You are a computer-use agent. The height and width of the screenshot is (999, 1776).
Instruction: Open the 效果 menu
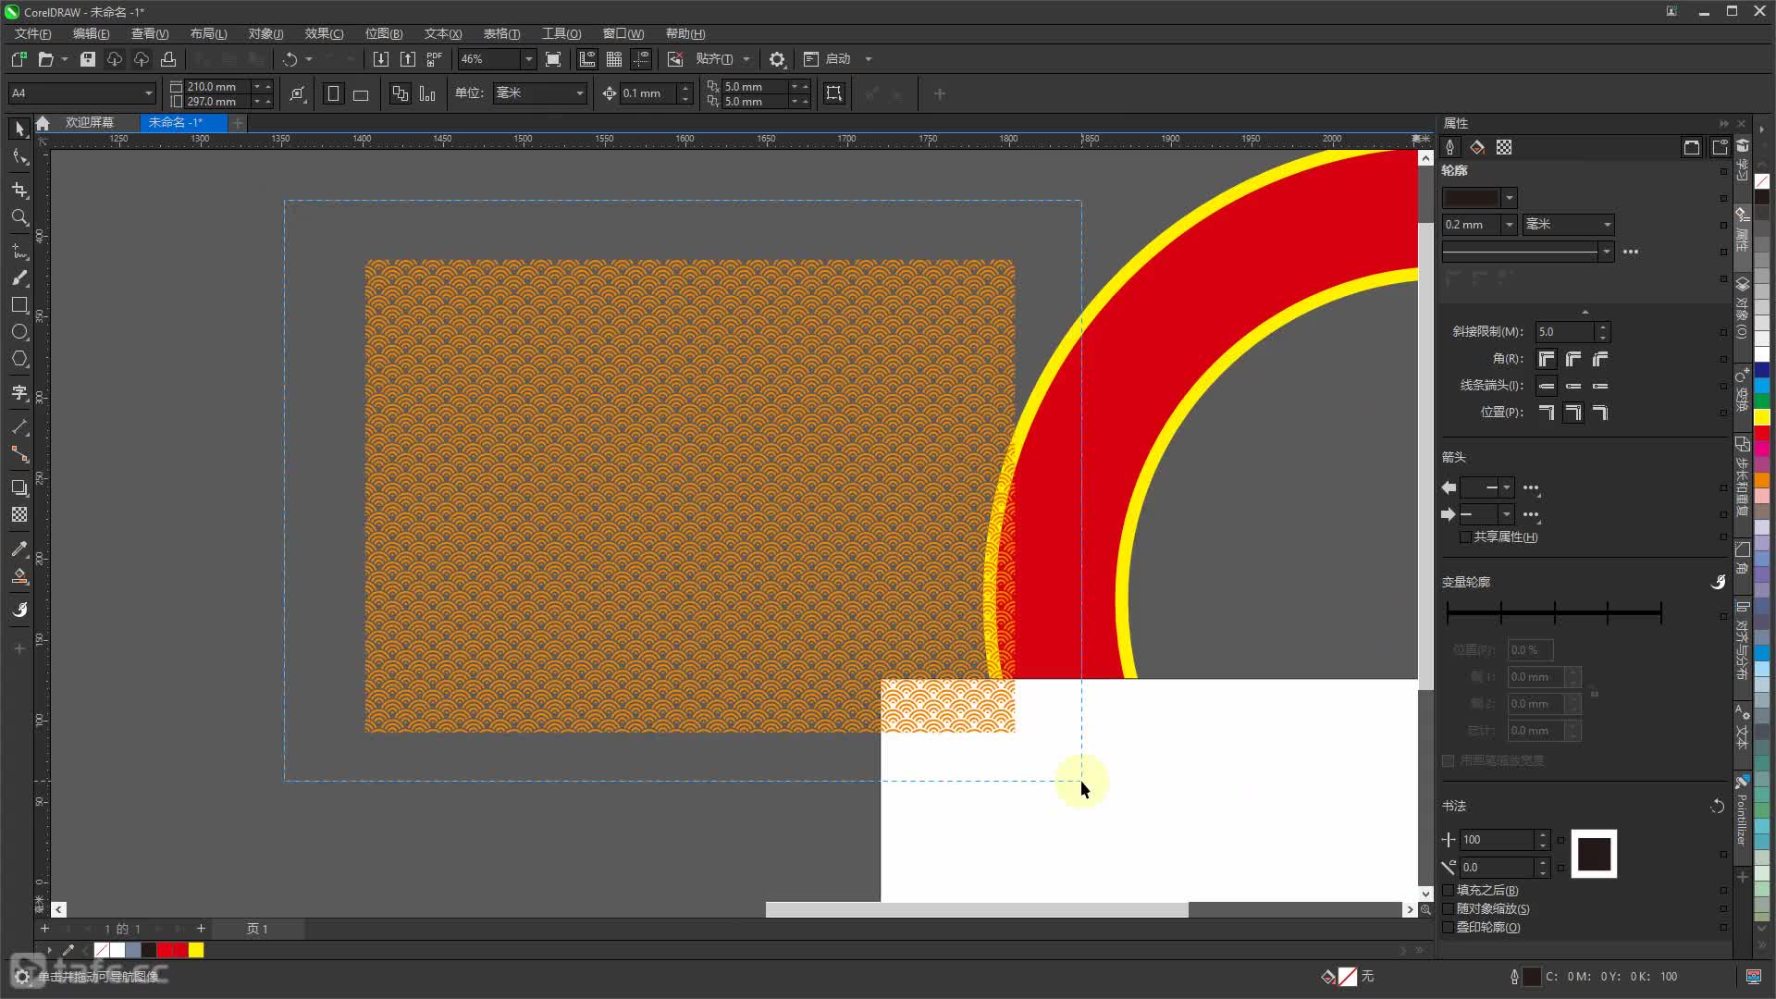tap(324, 34)
